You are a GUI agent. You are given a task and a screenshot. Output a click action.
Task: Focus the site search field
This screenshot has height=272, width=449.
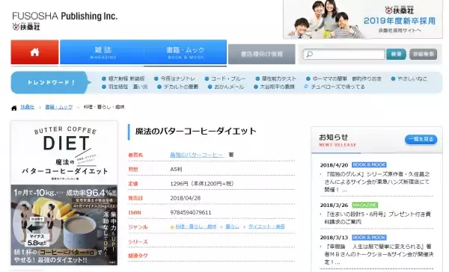(344, 54)
